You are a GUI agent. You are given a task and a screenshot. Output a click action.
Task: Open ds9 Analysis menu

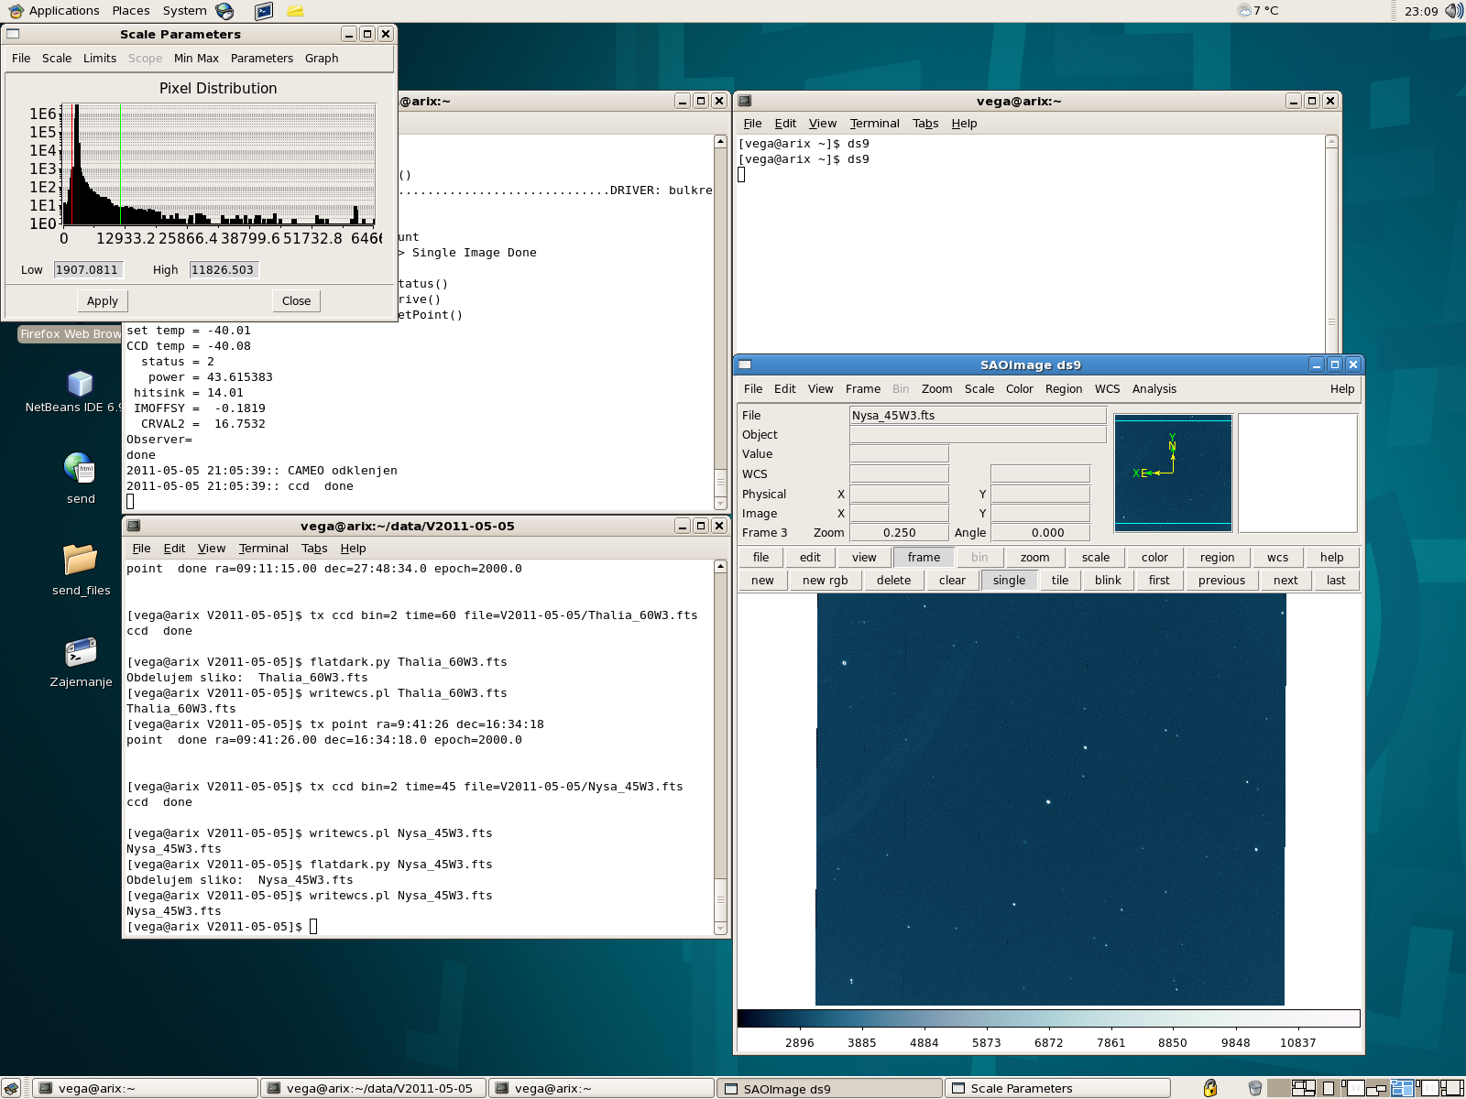1154,388
